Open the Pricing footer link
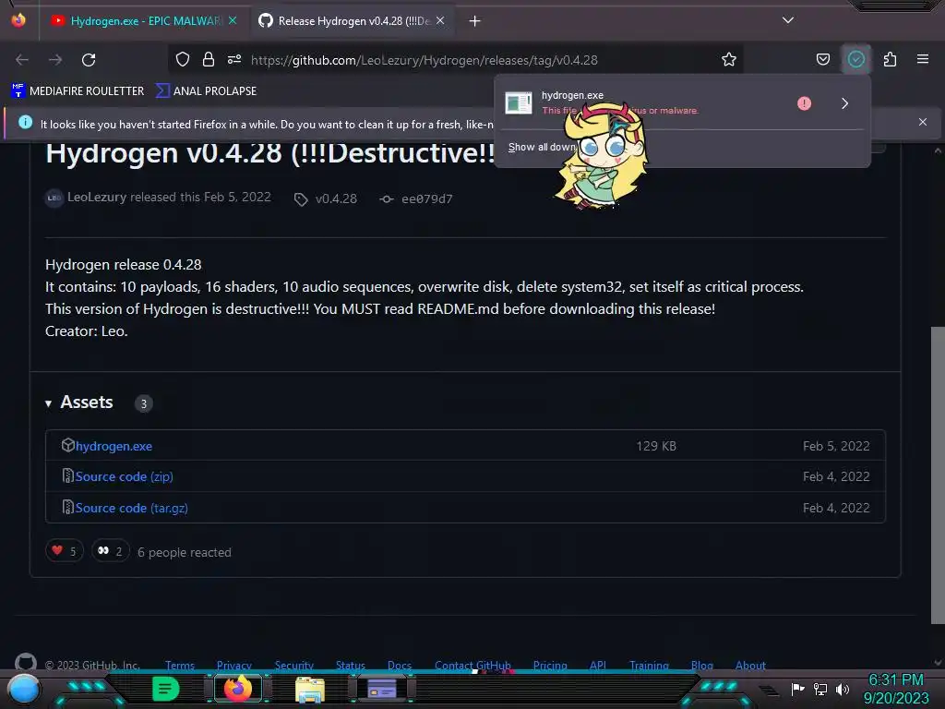Viewport: 945px width, 709px height. (550, 666)
